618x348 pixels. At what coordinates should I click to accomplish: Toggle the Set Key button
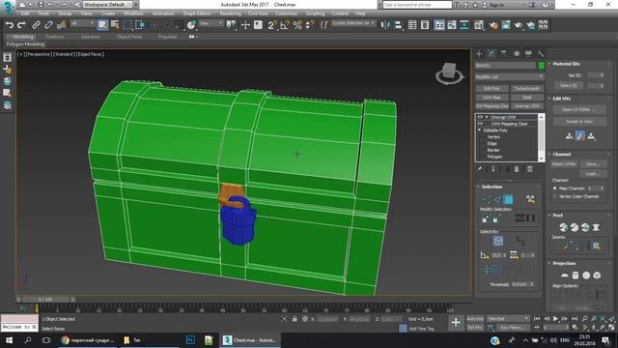475,328
